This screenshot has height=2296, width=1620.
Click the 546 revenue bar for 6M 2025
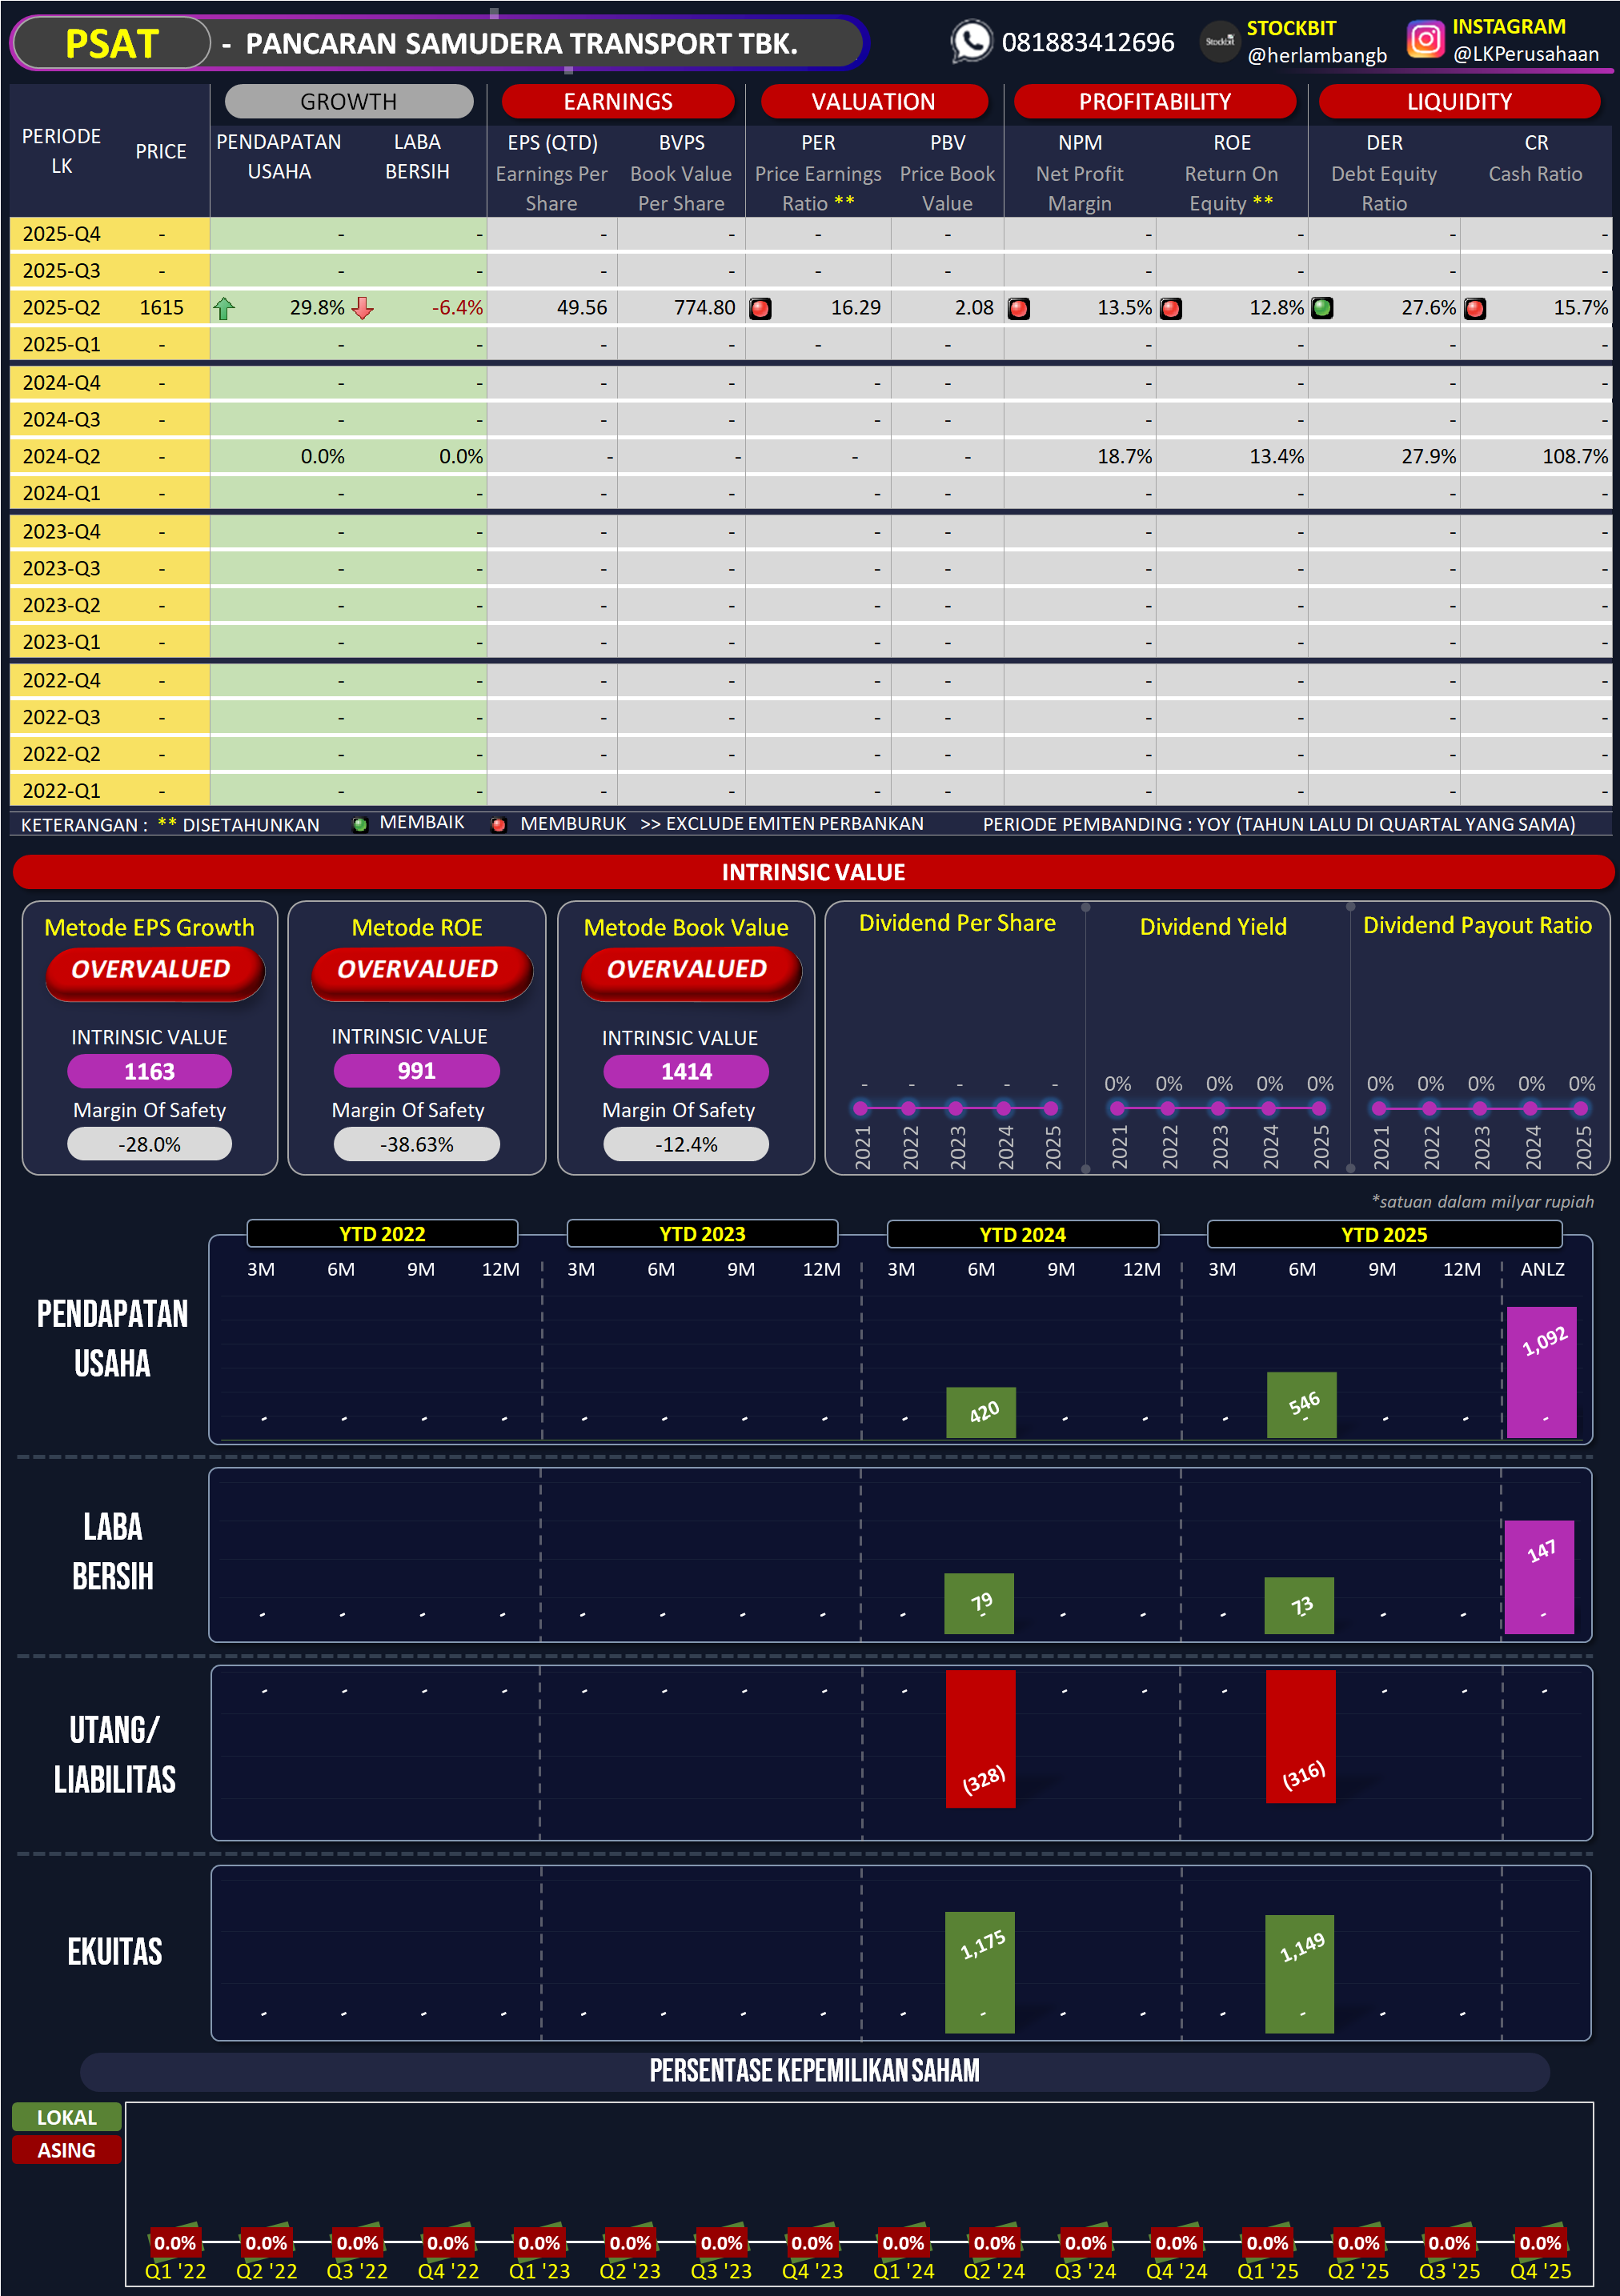tap(1301, 1405)
